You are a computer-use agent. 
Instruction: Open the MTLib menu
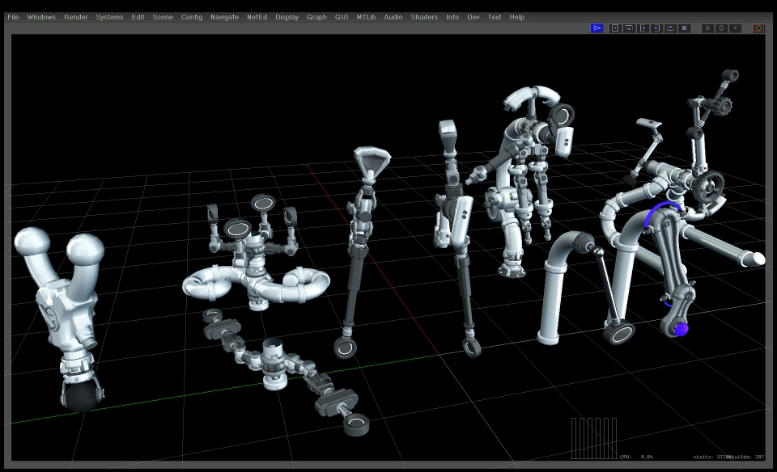click(x=366, y=17)
